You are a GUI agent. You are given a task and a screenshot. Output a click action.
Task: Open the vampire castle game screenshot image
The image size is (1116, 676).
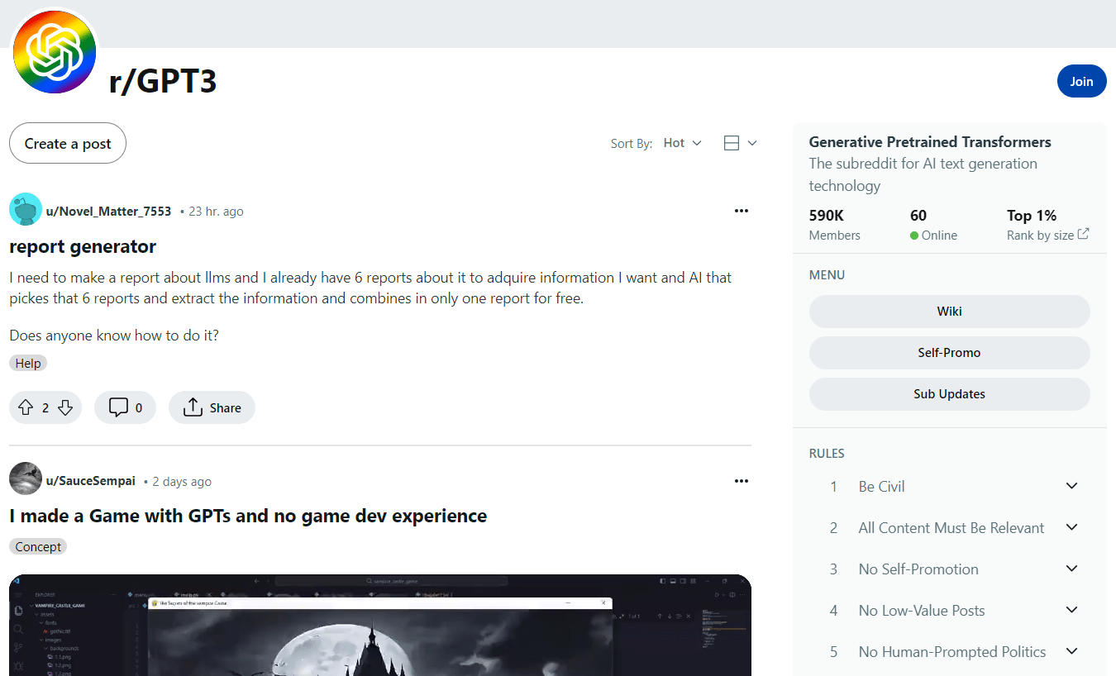click(380, 625)
